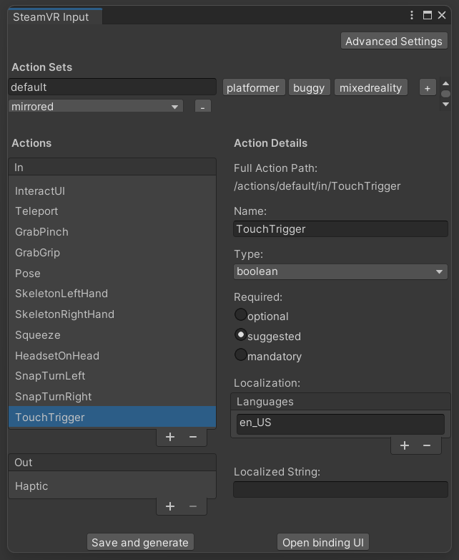Select the GrabGrip action
This screenshot has height=560, width=459.
pos(112,253)
